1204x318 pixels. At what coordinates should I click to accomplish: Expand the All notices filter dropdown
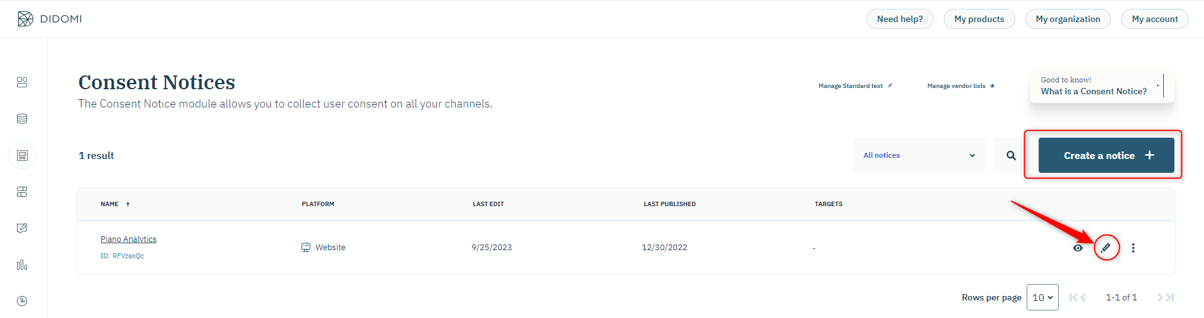tap(919, 155)
